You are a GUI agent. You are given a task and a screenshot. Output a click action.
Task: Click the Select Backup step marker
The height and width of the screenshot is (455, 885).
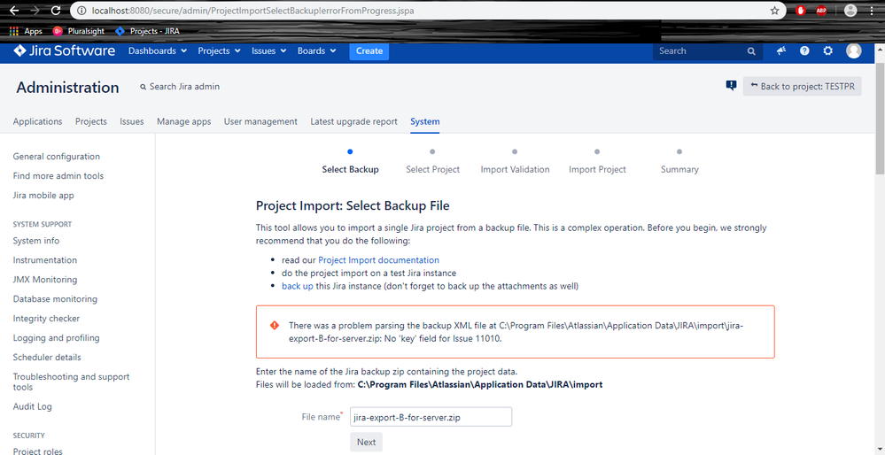pos(350,151)
